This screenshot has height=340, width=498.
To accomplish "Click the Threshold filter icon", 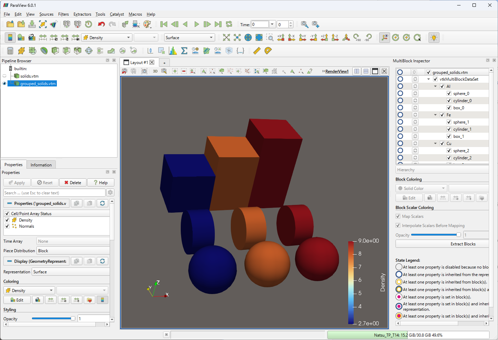I will (x=77, y=51).
